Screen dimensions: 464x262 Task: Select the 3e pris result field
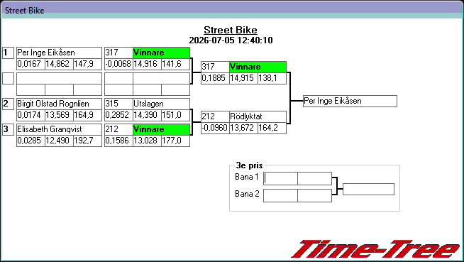368,189
